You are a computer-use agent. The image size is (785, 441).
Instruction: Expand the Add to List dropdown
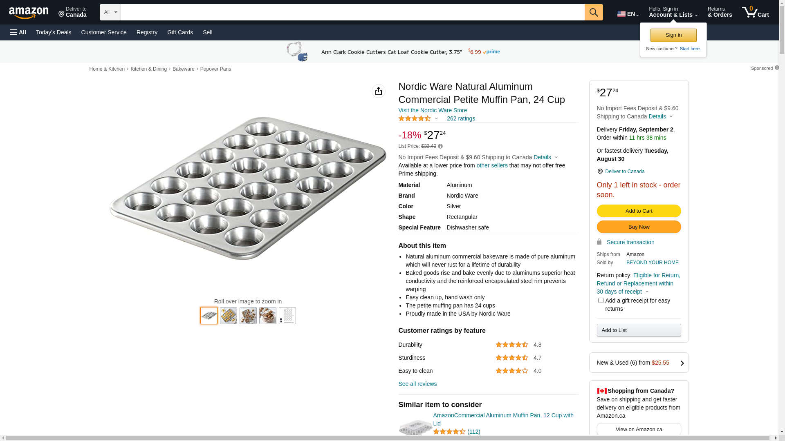[639, 330]
